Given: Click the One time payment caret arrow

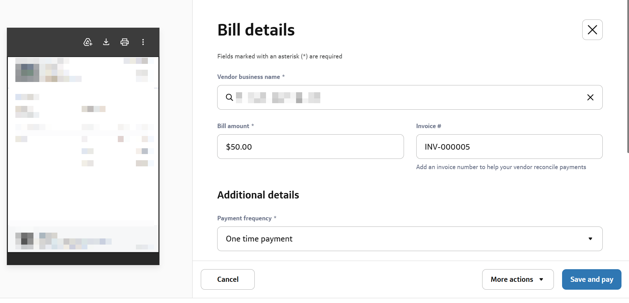Looking at the screenshot, I should click(590, 239).
